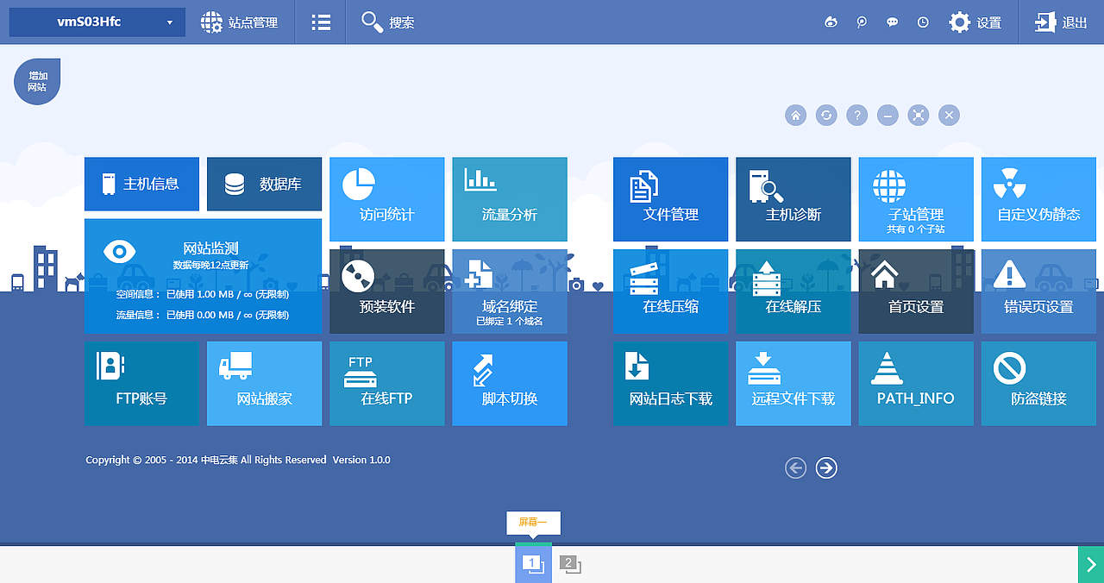Open 流量分析 traffic analysis
Viewport: 1104px width, 583px height.
509,199
